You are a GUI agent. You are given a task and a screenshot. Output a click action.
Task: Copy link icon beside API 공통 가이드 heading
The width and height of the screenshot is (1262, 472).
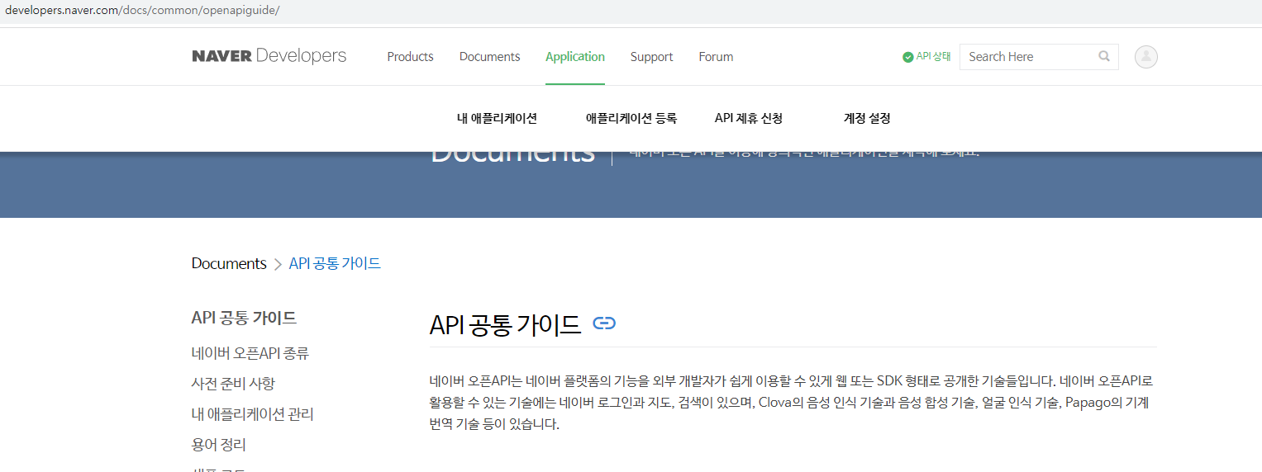[604, 323]
